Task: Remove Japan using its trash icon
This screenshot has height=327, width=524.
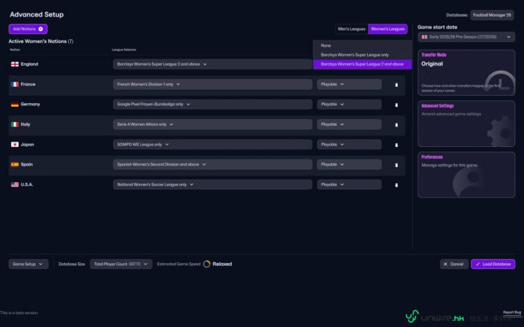Action: click(396, 145)
